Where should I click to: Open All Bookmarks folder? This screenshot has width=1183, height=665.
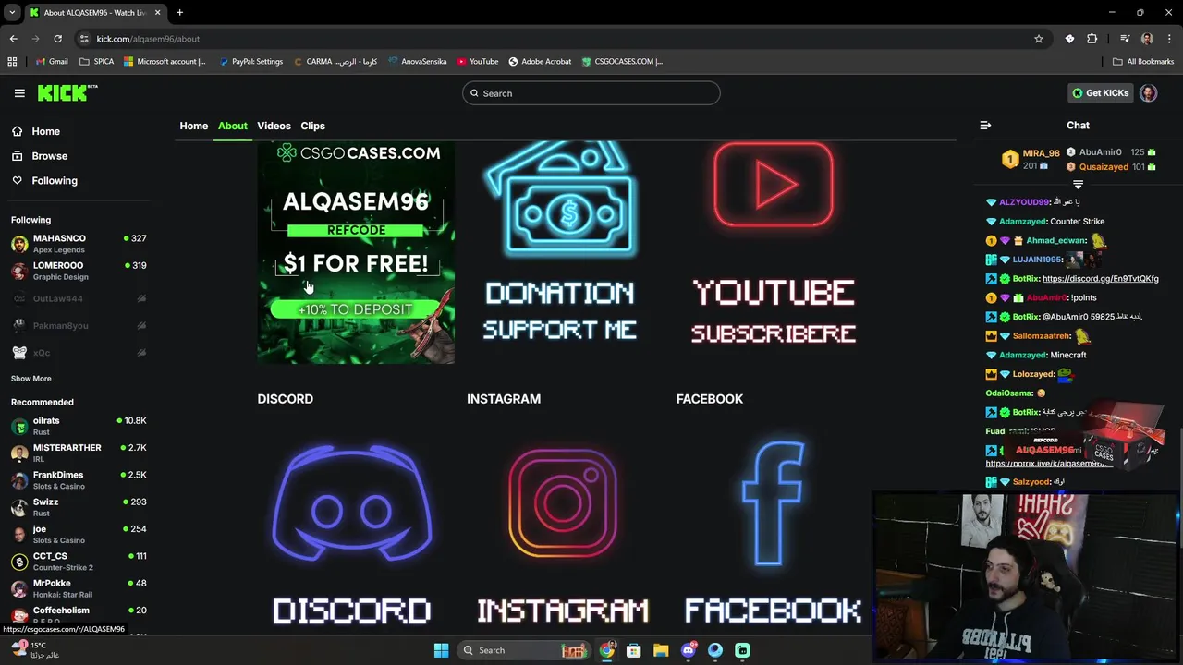pos(1143,62)
